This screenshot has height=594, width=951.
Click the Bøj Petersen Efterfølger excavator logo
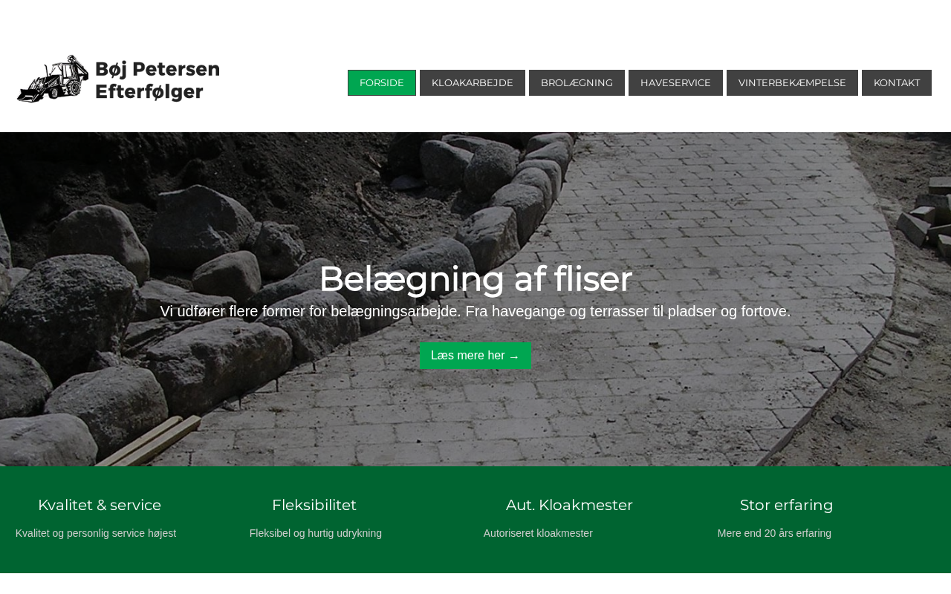pos(118,79)
